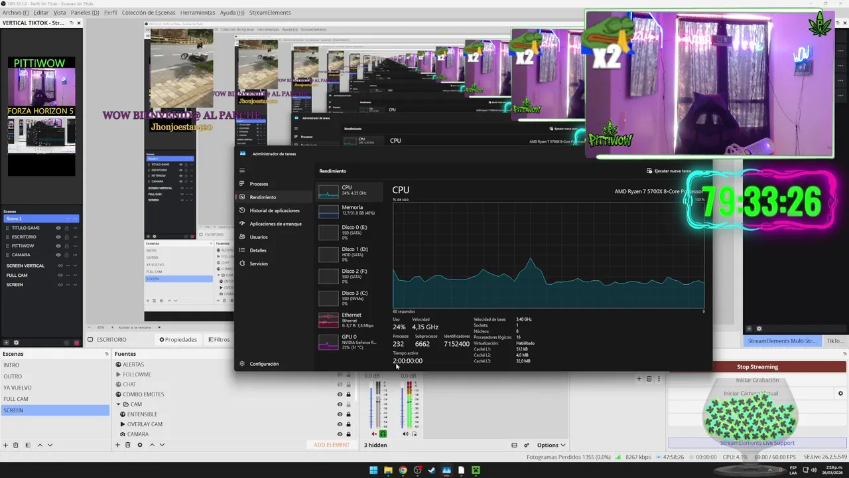Open File Explorer from the taskbar
The height and width of the screenshot is (478, 849).
pos(388,471)
